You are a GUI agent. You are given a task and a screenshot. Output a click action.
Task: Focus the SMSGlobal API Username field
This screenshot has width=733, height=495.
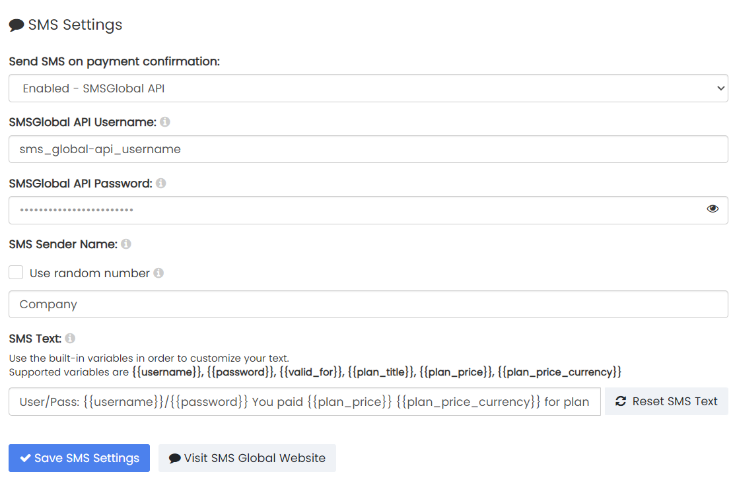click(x=368, y=149)
